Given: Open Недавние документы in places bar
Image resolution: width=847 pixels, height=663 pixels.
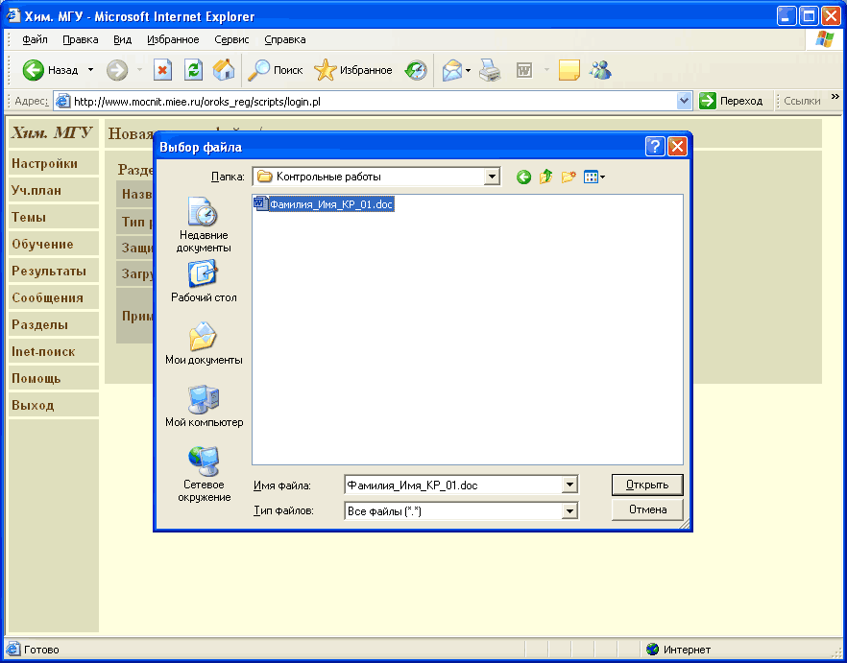Looking at the screenshot, I should pos(204,225).
